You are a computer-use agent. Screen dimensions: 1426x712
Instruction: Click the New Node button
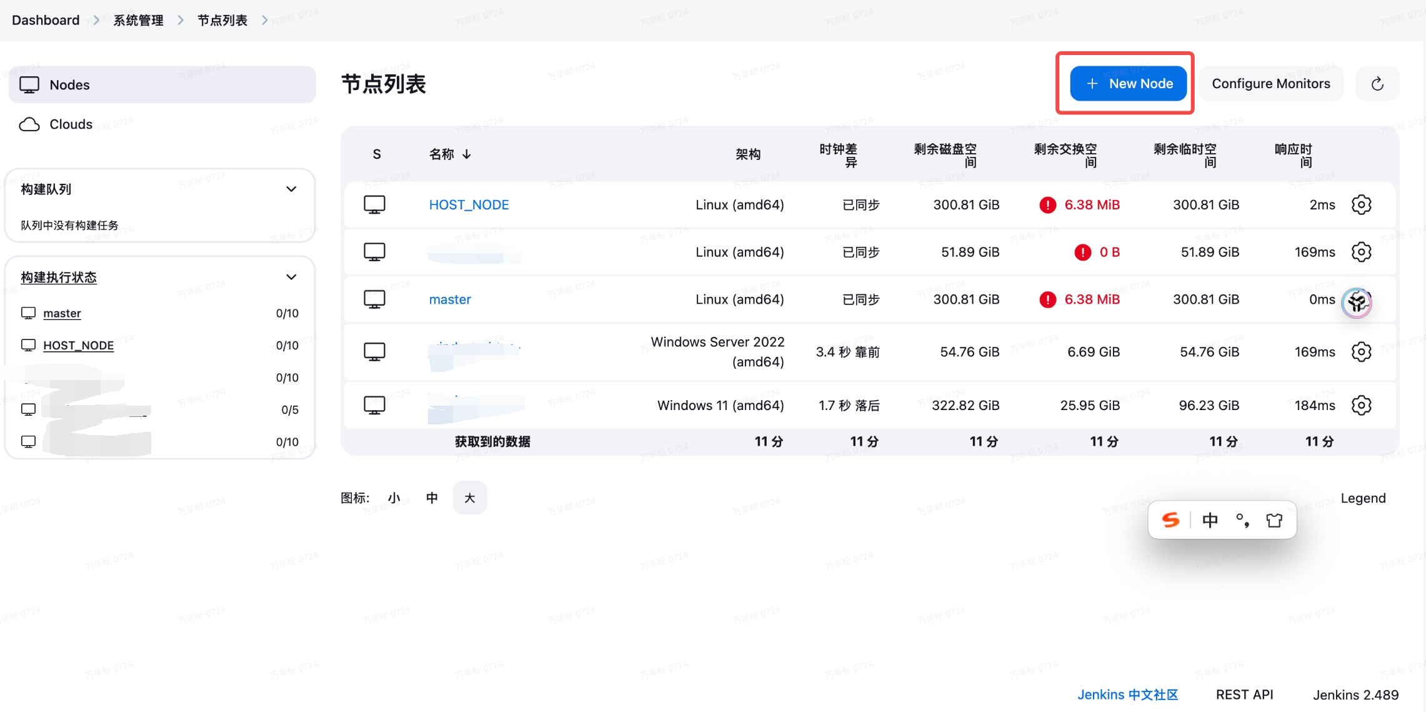(x=1128, y=84)
